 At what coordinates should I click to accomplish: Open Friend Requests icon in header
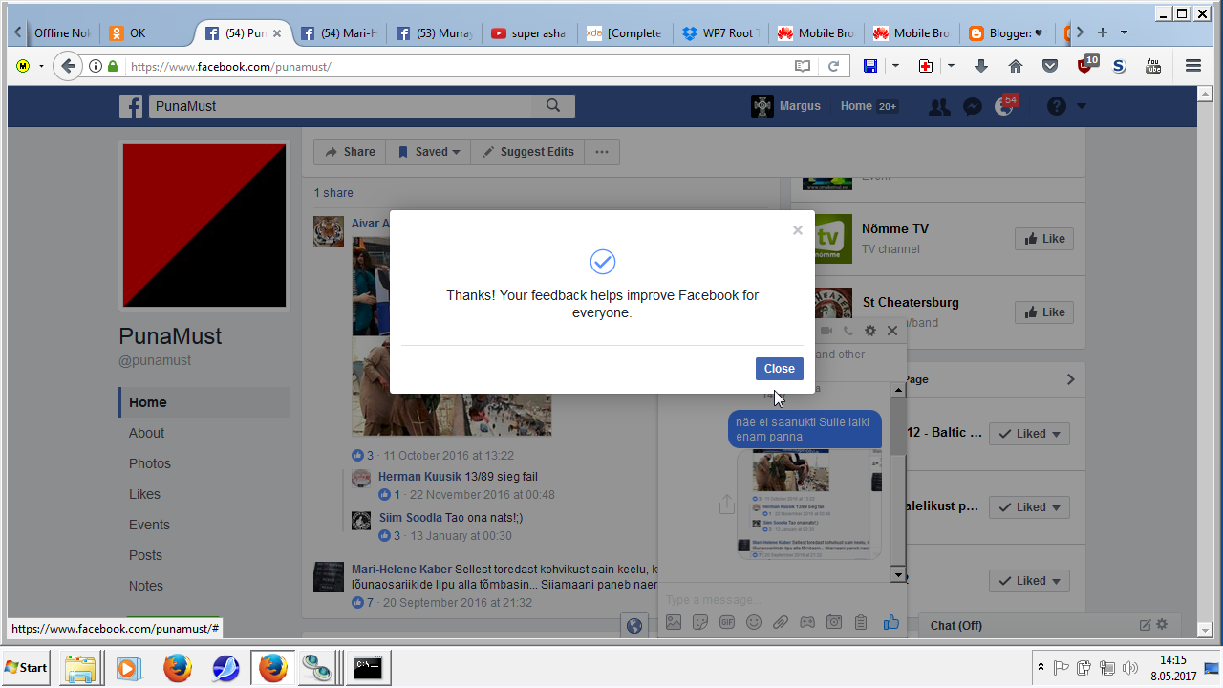point(939,107)
